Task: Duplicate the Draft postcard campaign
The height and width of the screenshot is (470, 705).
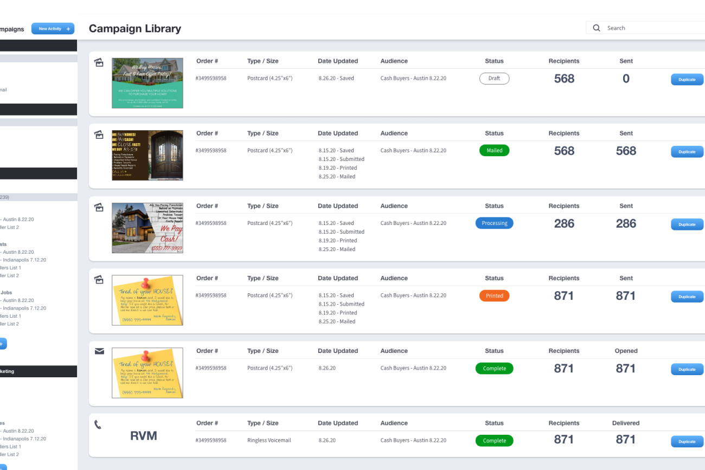Action: [687, 80]
